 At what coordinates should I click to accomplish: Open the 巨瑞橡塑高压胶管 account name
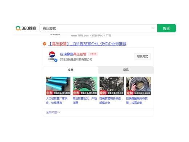pos(73,54)
